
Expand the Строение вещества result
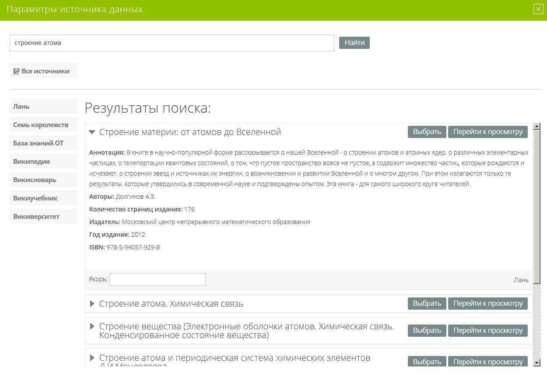click(x=92, y=326)
